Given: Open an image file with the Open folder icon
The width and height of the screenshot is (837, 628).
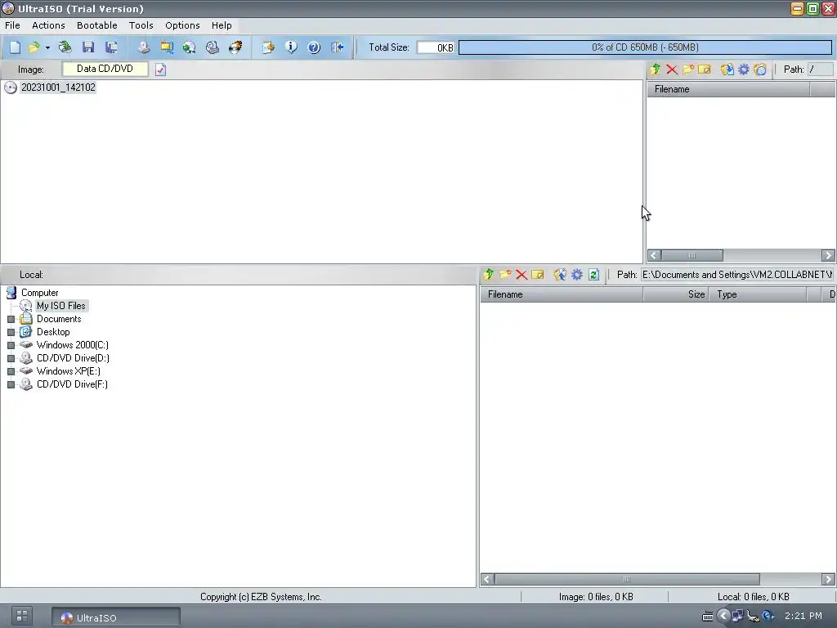Looking at the screenshot, I should click(x=34, y=47).
